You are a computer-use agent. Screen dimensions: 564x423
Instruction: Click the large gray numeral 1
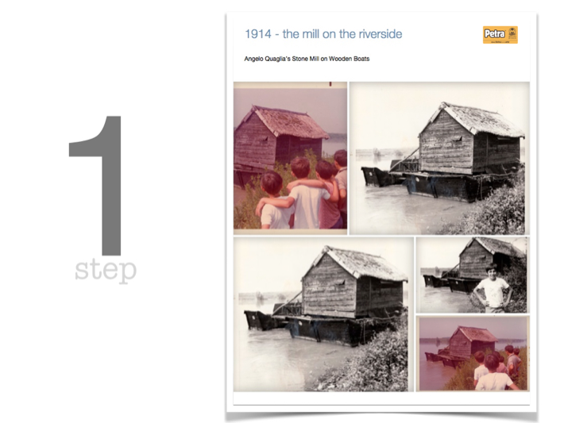point(98,186)
